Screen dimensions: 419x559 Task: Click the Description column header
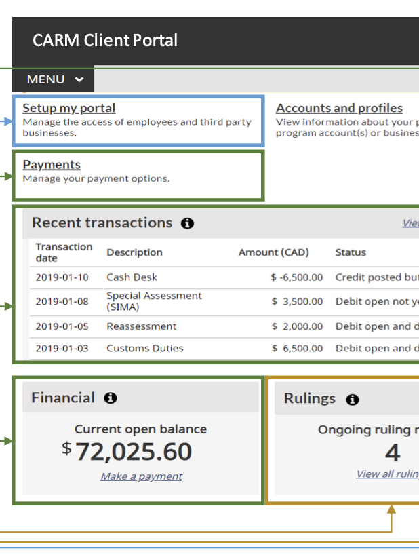click(134, 252)
